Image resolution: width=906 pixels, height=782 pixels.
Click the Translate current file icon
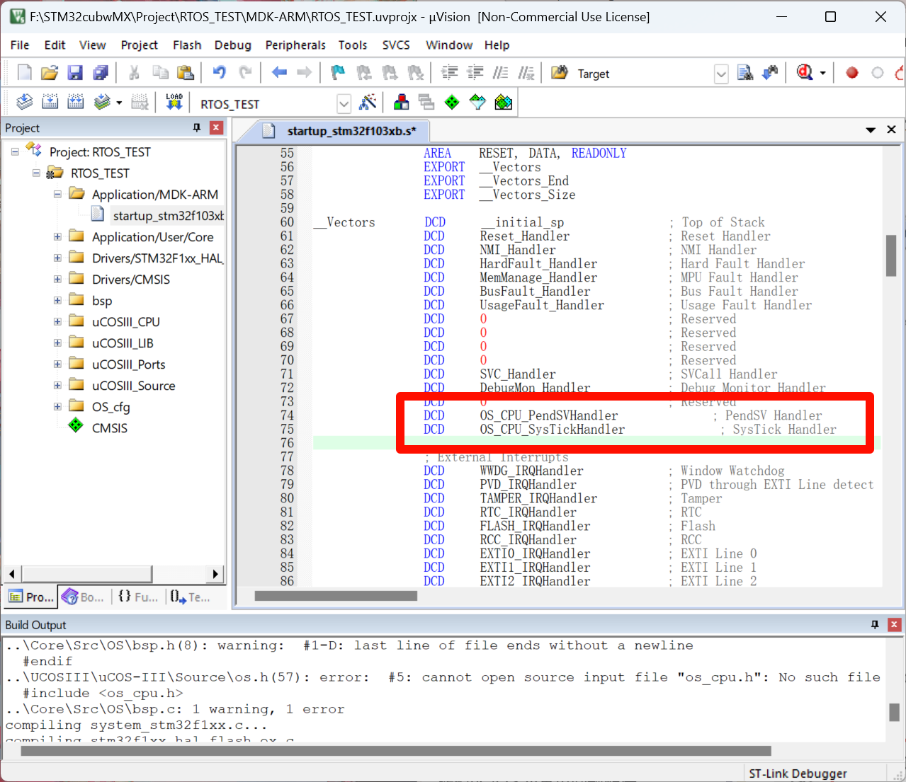coord(24,103)
